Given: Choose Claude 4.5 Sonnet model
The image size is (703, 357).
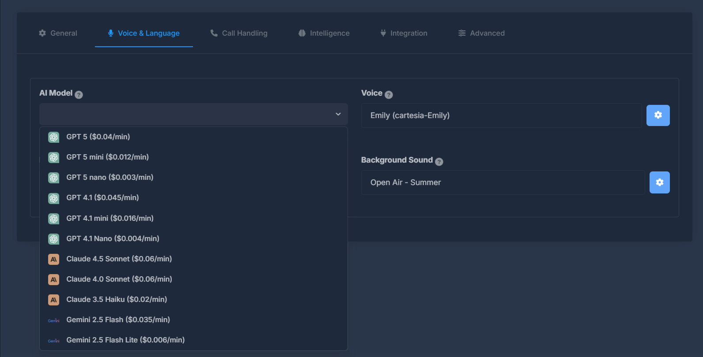Looking at the screenshot, I should click(x=193, y=259).
